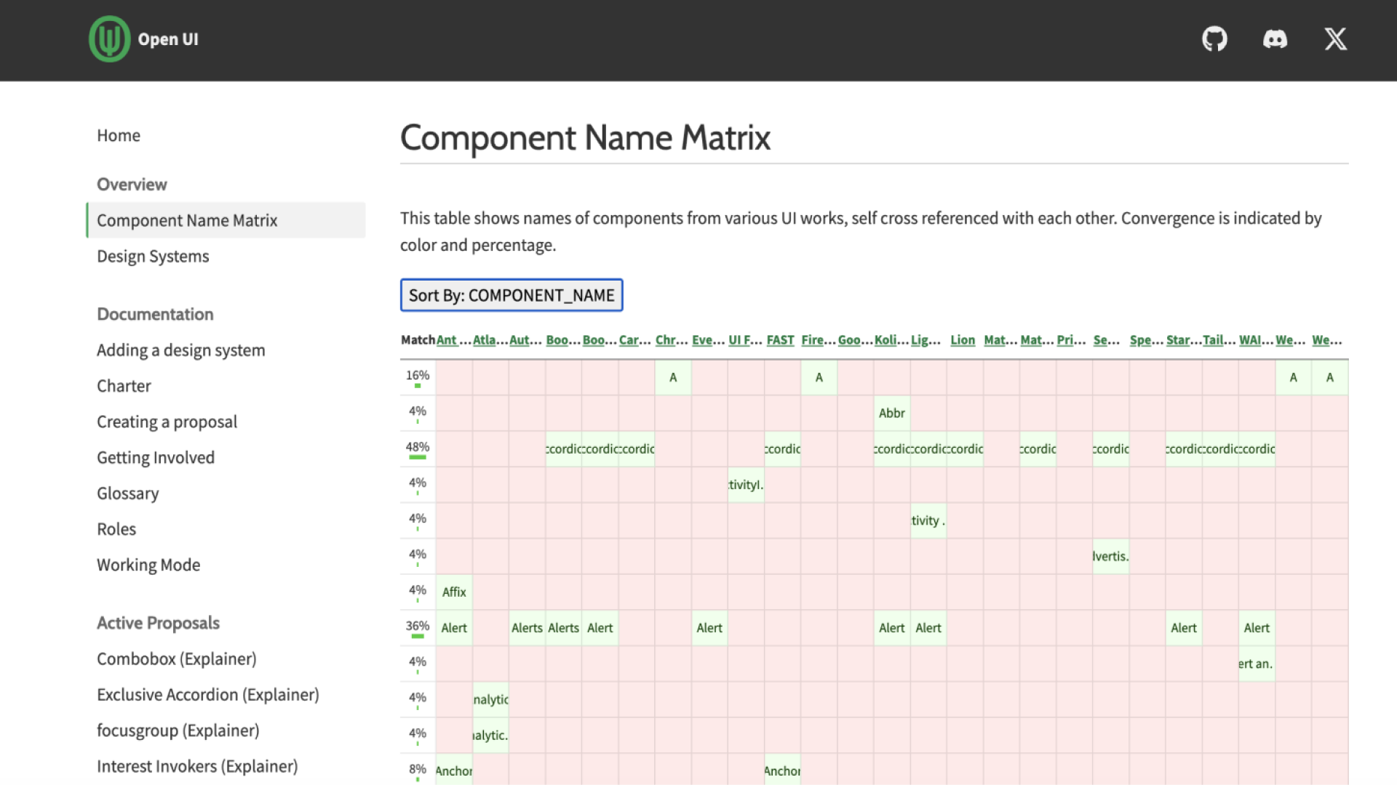Open Adding a design system page

coord(181,350)
